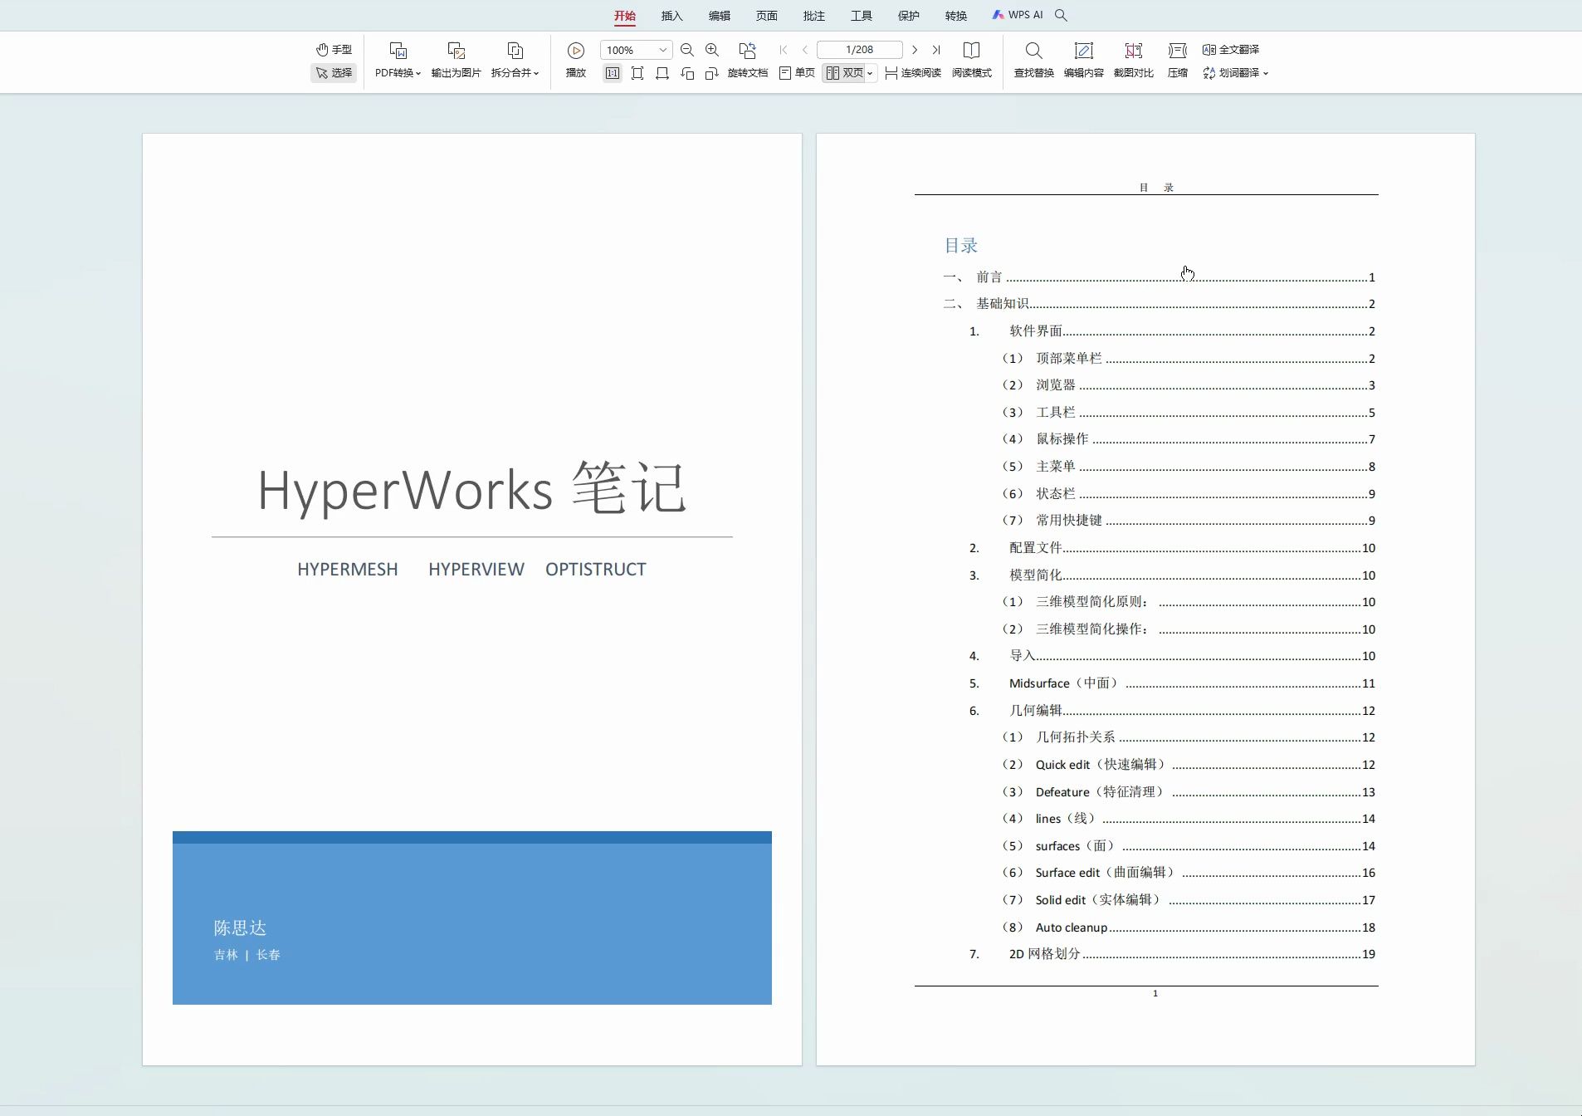
Task: Click 输出为图片 export as image icon
Action: pyautogui.click(x=456, y=61)
